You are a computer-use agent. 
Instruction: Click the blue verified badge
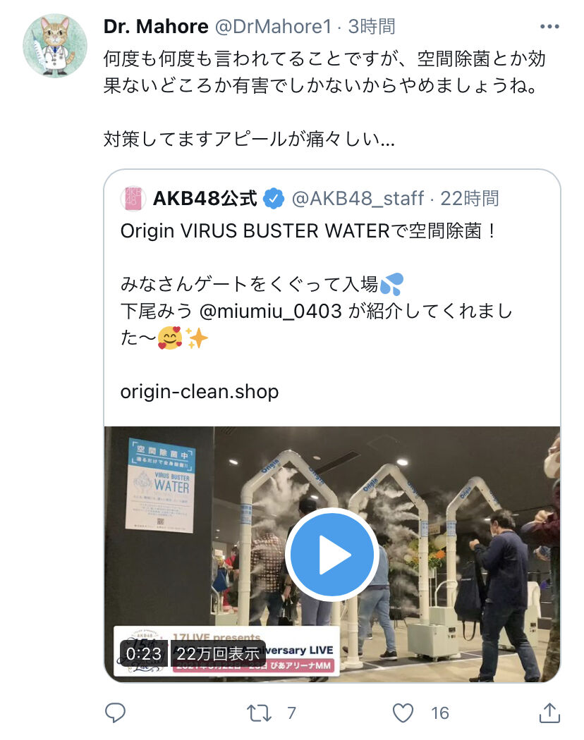click(274, 199)
